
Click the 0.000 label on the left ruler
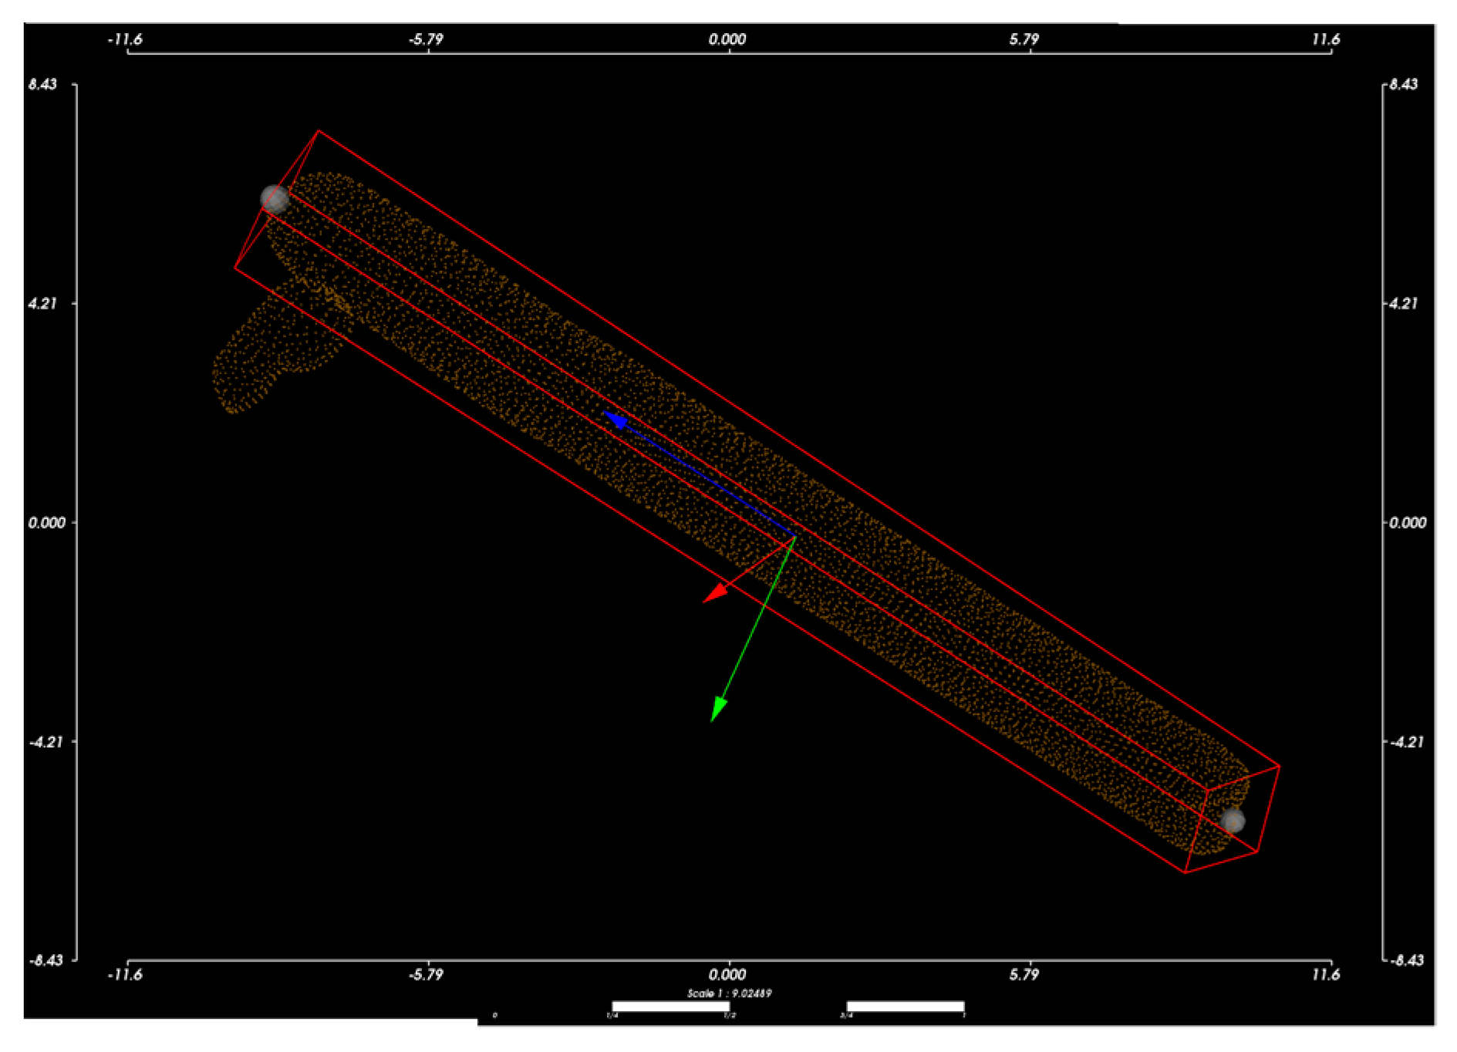point(47,523)
